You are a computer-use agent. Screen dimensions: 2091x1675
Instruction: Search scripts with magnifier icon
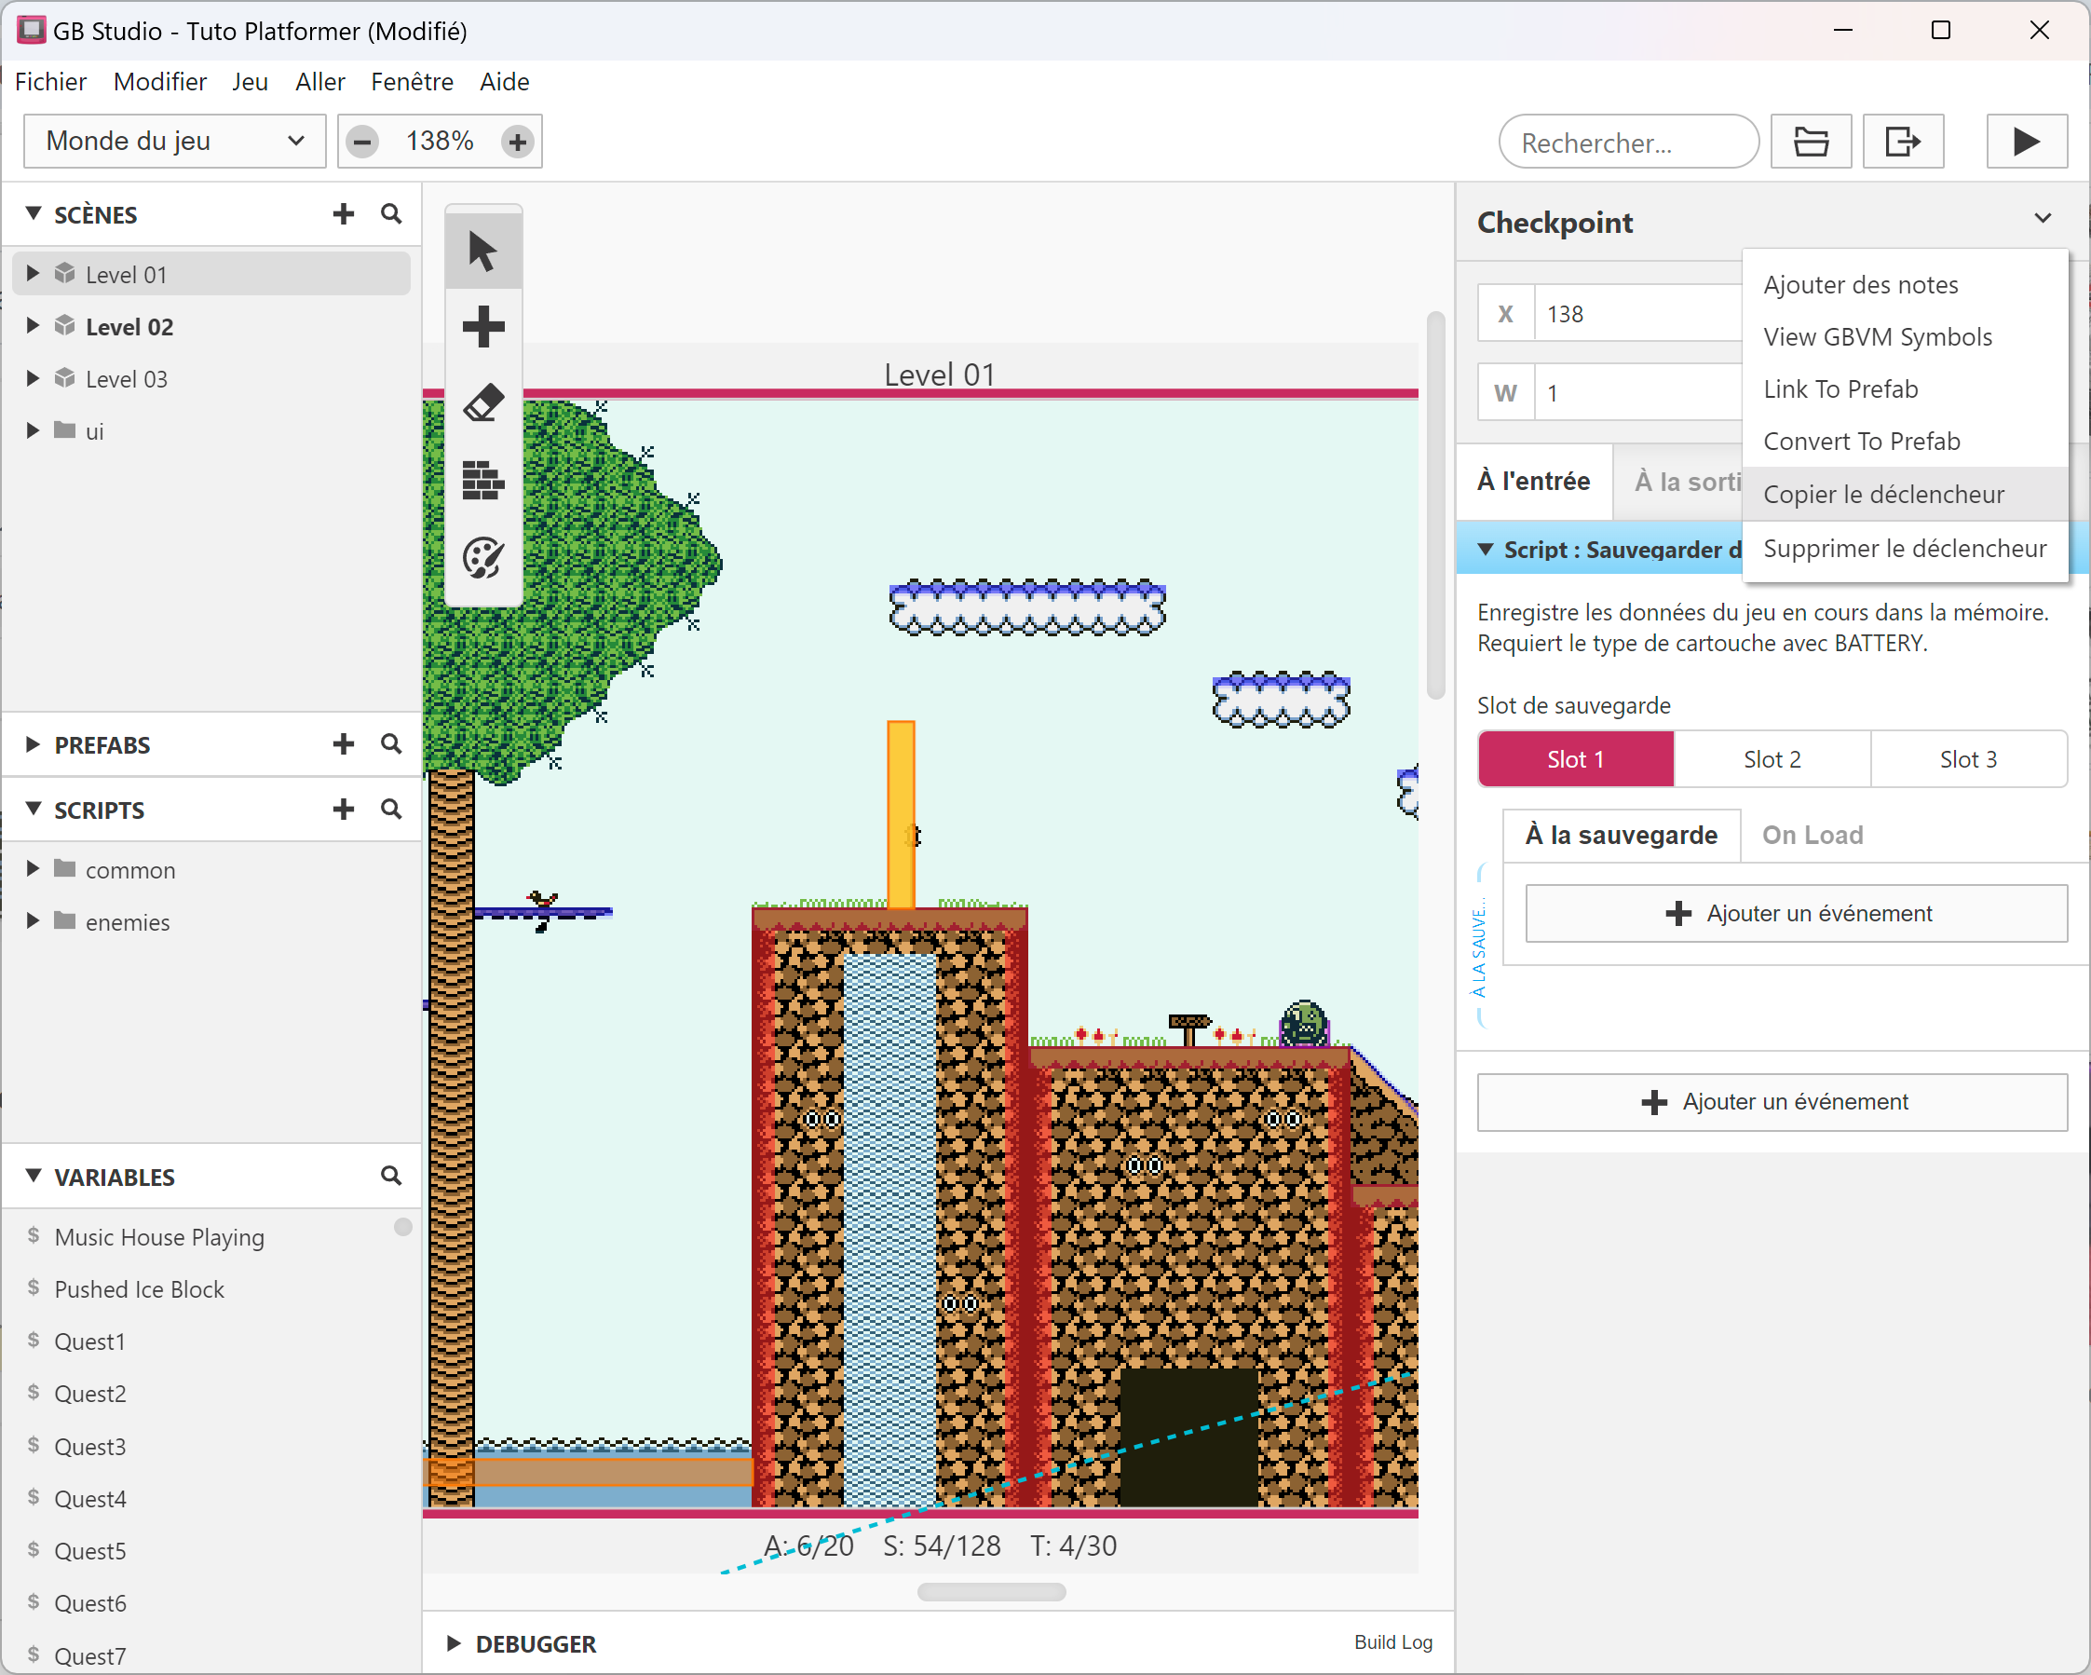coord(391,809)
